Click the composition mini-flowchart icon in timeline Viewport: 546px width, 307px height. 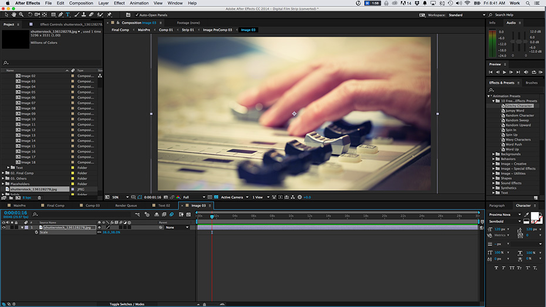137,214
